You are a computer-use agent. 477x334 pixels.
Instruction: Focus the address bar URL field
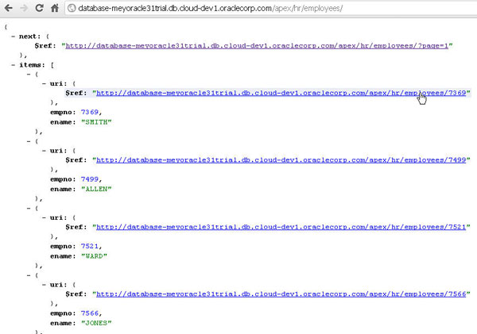coord(271,8)
